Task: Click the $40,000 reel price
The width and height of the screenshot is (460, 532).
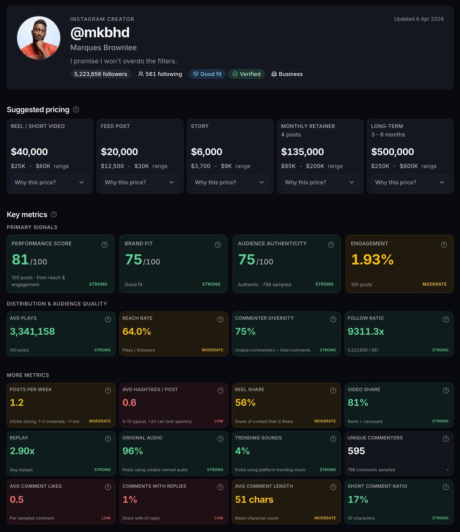Action: (x=29, y=152)
